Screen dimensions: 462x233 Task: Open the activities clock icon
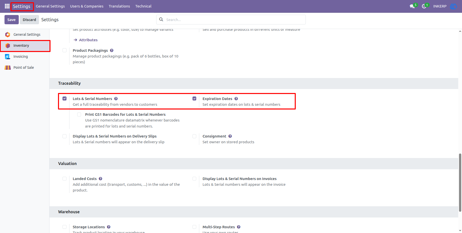click(424, 6)
